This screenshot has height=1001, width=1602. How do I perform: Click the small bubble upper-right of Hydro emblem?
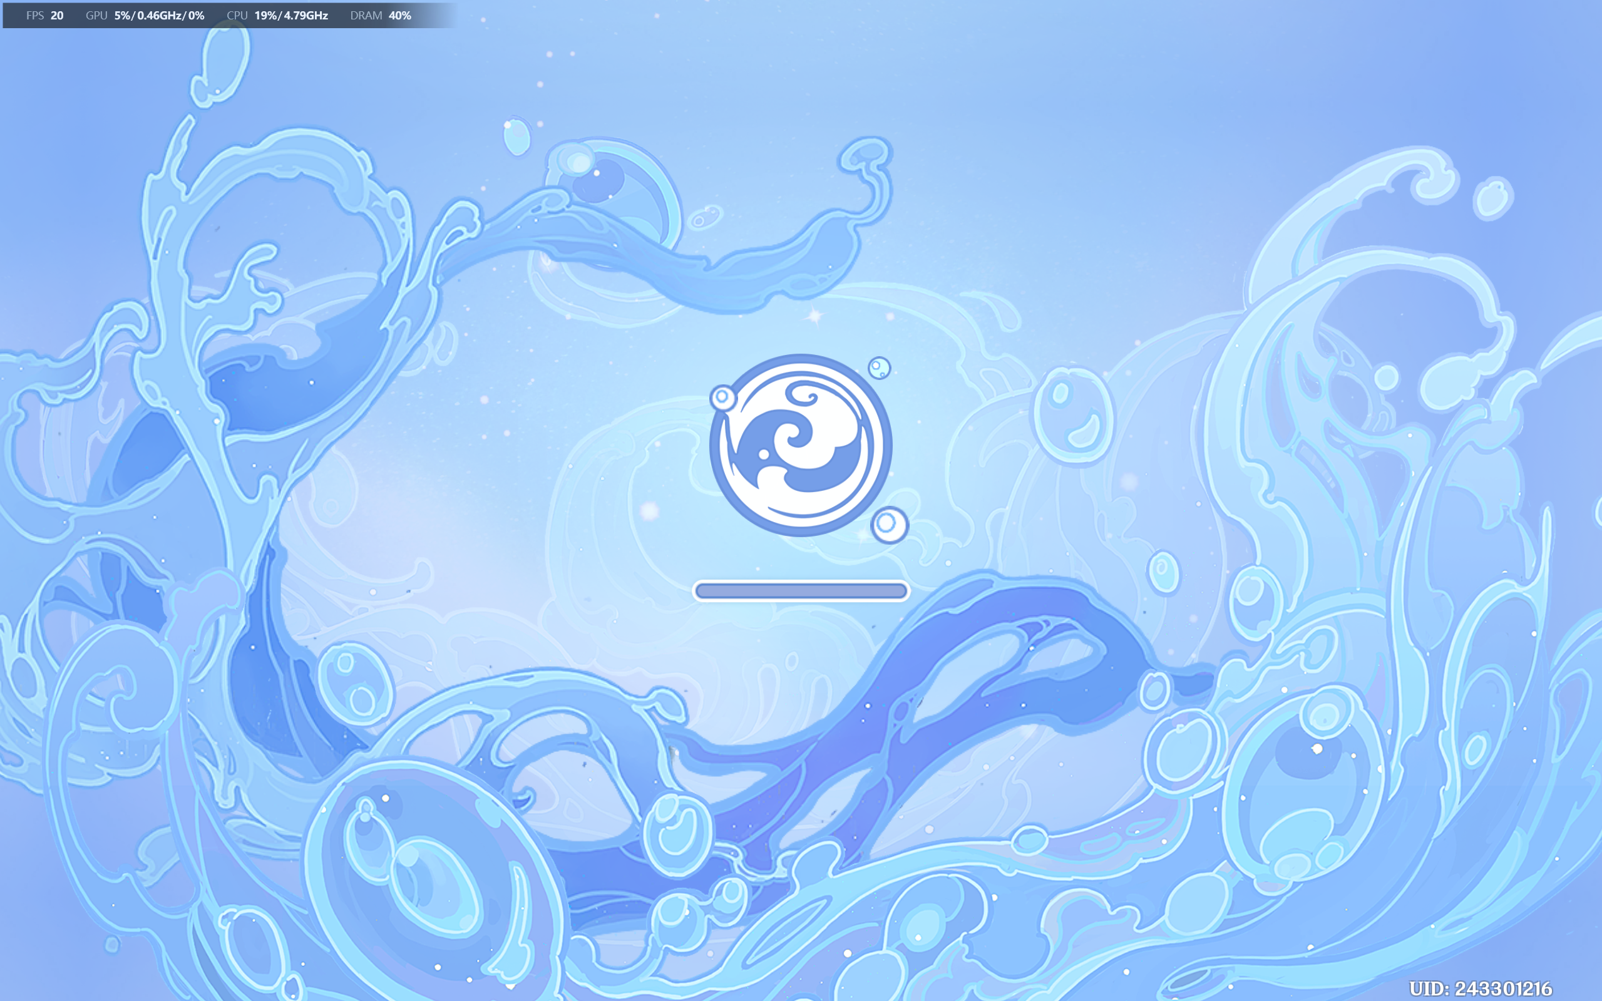(x=879, y=367)
